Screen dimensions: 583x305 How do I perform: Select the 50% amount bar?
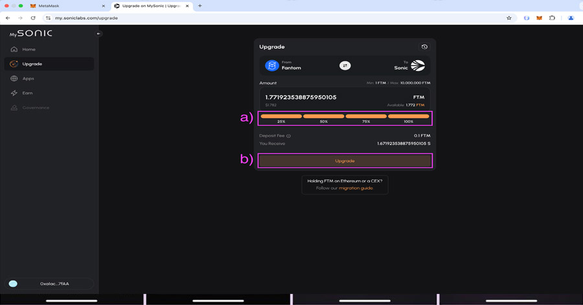(323, 117)
